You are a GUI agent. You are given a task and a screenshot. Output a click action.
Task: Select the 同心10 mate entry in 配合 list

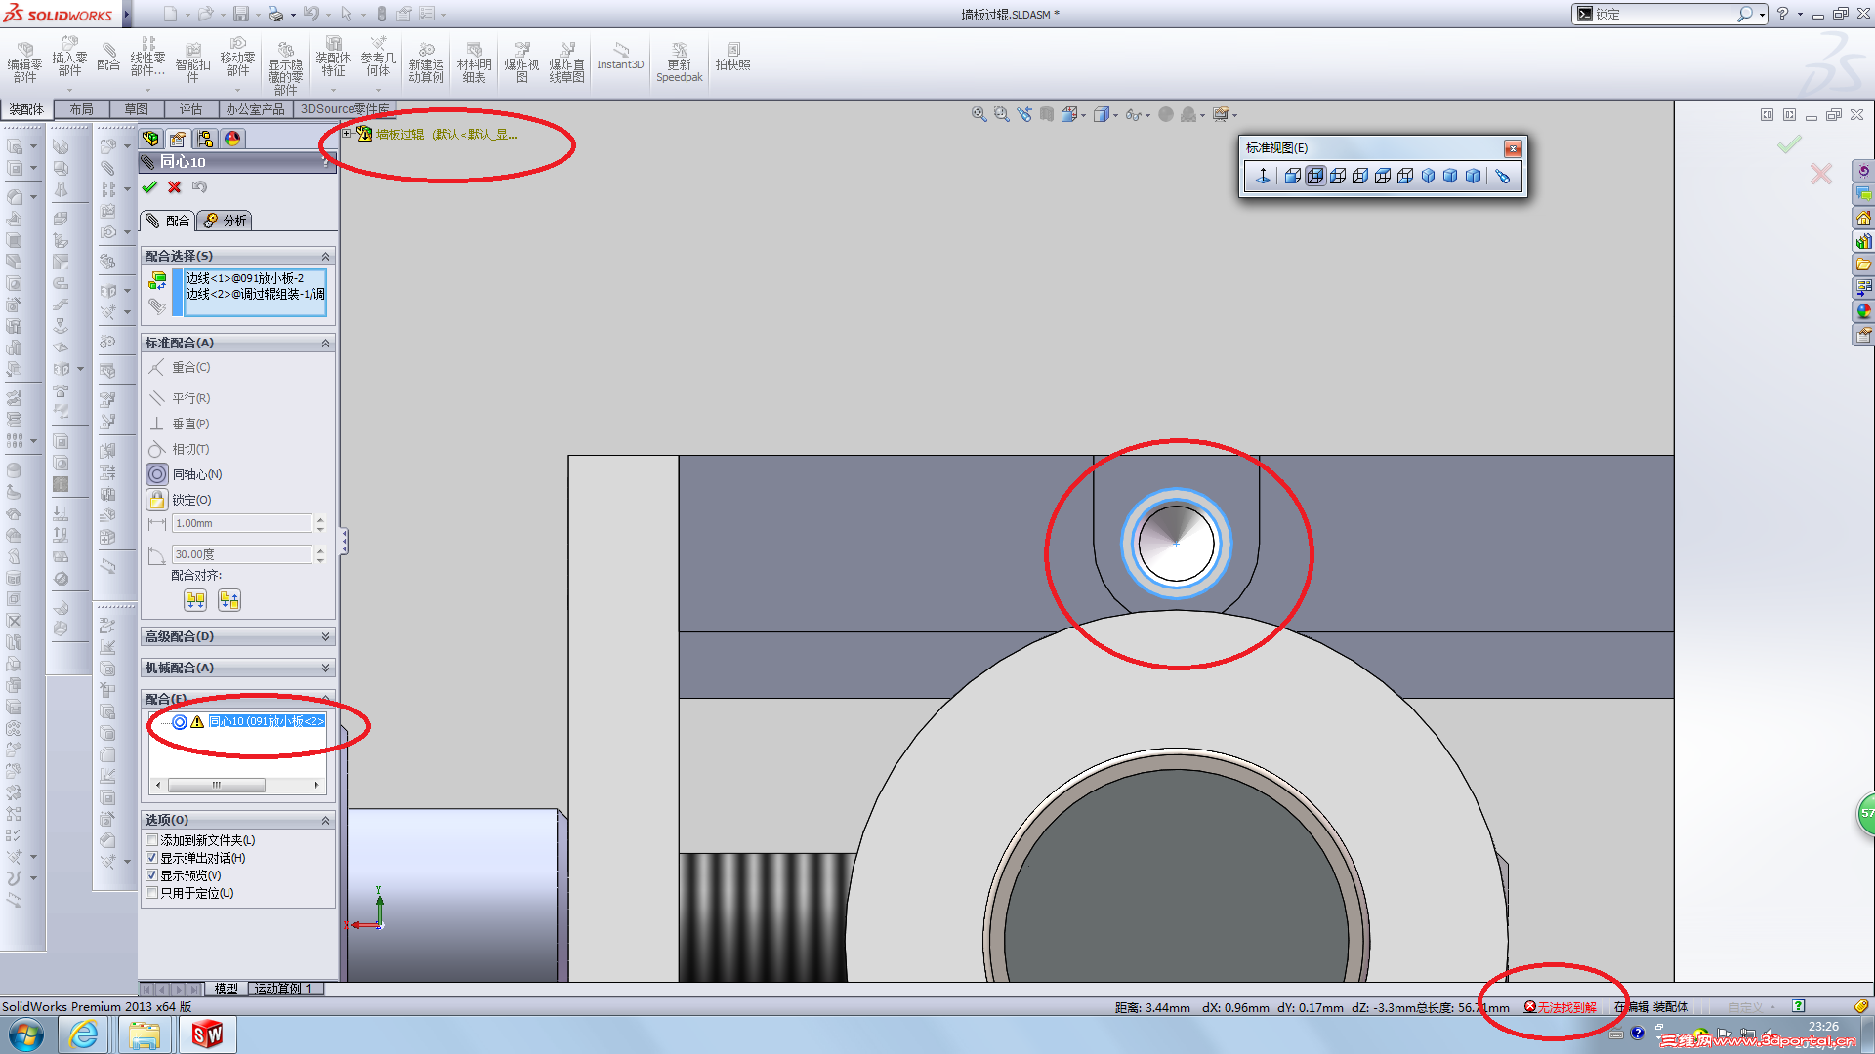click(x=267, y=721)
